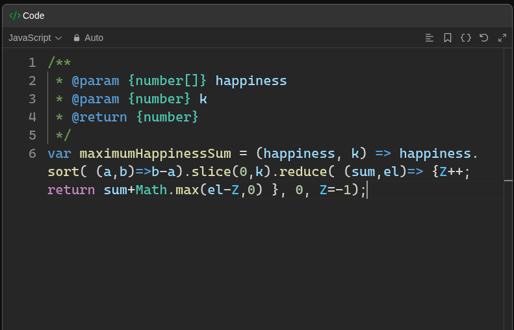Select the Code panel tab
This screenshot has height=330, width=514.
pyautogui.click(x=27, y=16)
